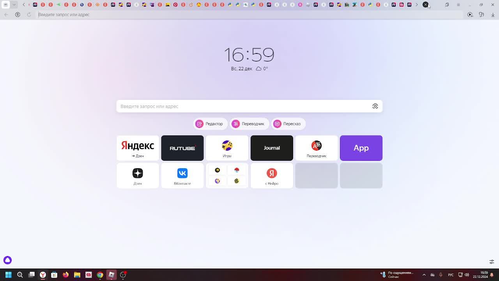Image resolution: width=499 pixels, height=281 pixels.
Task: Open volume control in system tray
Action: click(467, 275)
